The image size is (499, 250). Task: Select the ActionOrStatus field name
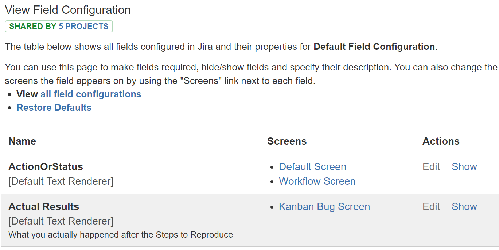click(46, 167)
